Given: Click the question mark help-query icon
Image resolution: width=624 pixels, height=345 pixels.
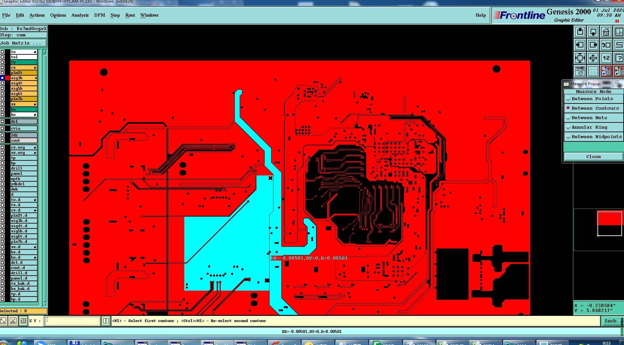Looking at the screenshot, I should (x=619, y=58).
